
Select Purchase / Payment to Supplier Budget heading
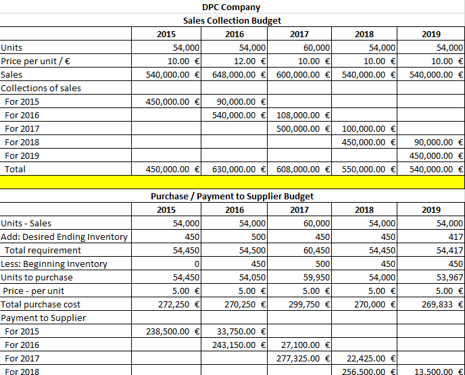[232, 197]
